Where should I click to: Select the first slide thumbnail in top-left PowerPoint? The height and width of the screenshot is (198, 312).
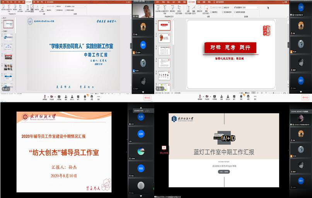tap(8, 24)
